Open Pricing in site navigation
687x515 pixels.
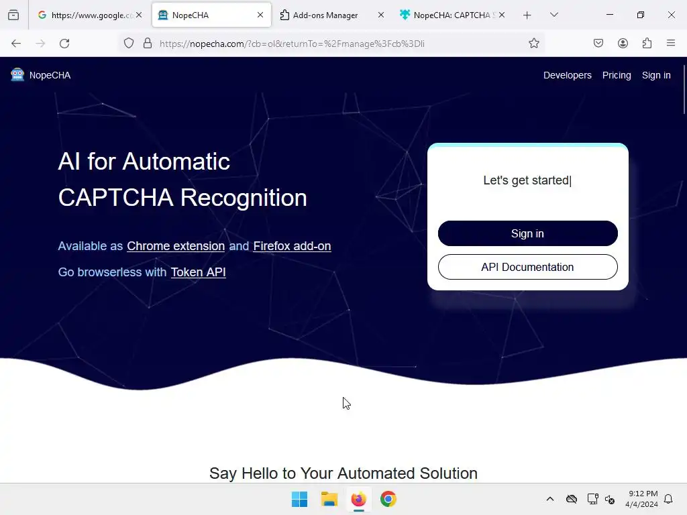tap(617, 75)
